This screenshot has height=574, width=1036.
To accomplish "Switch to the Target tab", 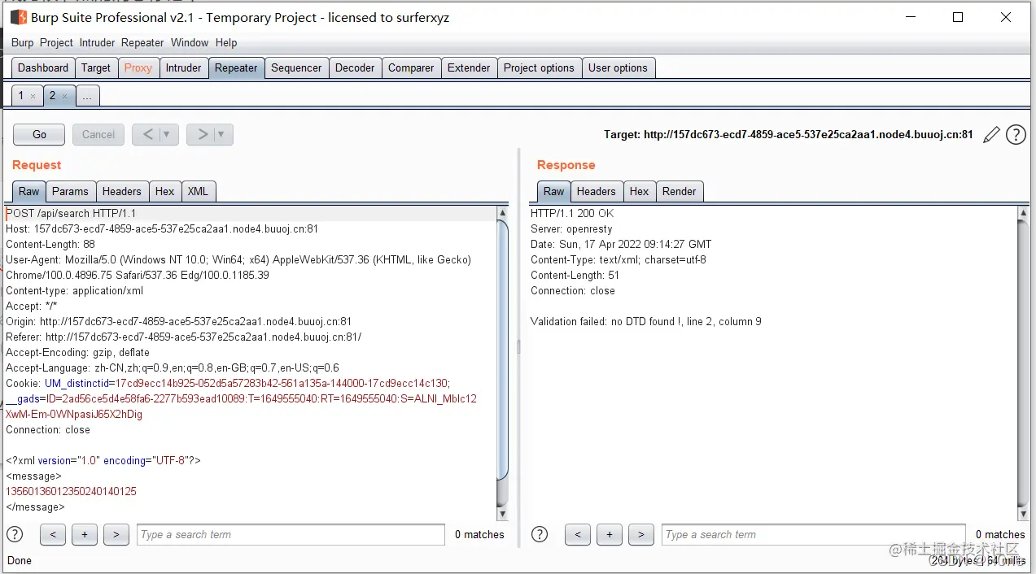I will point(96,67).
